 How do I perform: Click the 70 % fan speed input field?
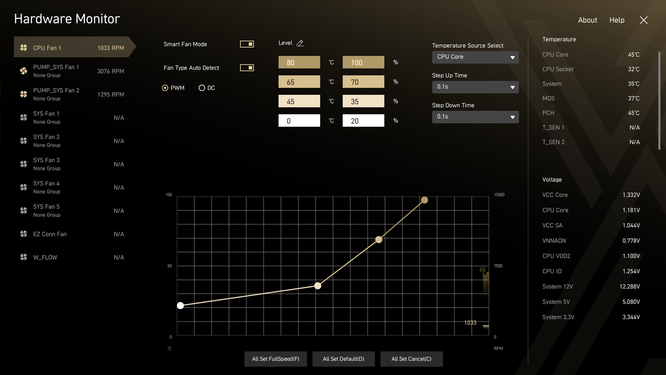pyautogui.click(x=363, y=82)
